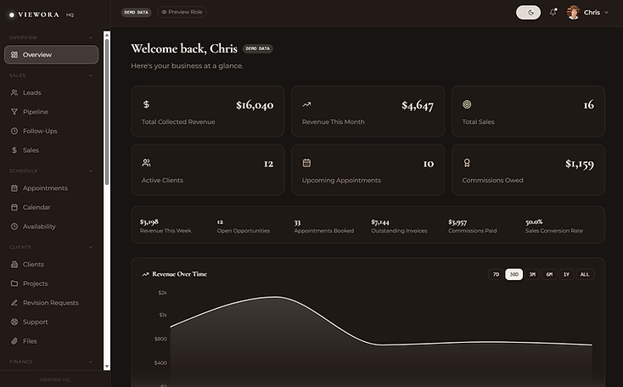The width and height of the screenshot is (623, 387).
Task: Select the ALL chart range
Action: (585, 274)
